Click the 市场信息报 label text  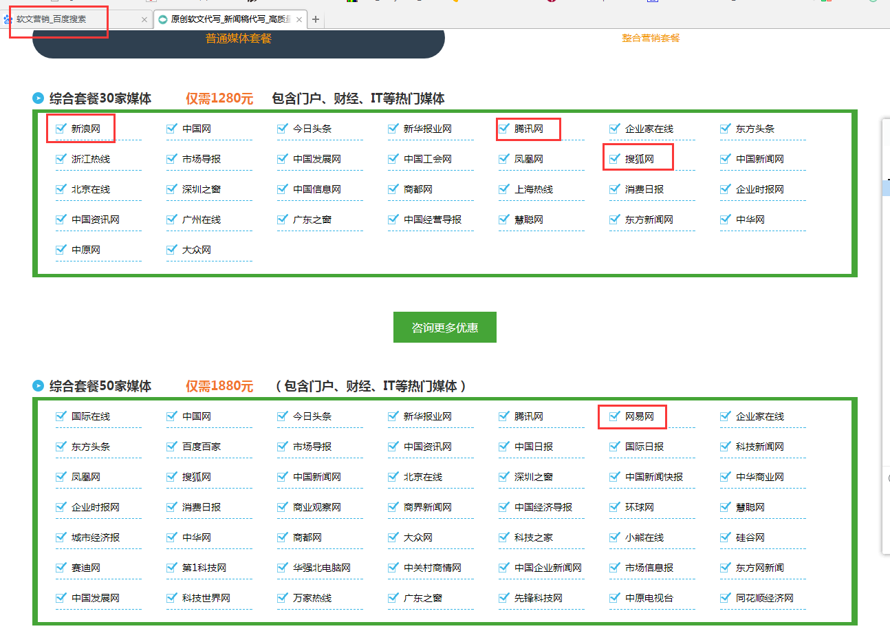coord(649,568)
